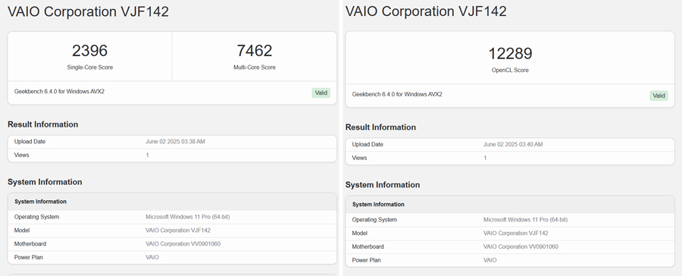Select the Model value VJF142 in right table

[x=516, y=234]
